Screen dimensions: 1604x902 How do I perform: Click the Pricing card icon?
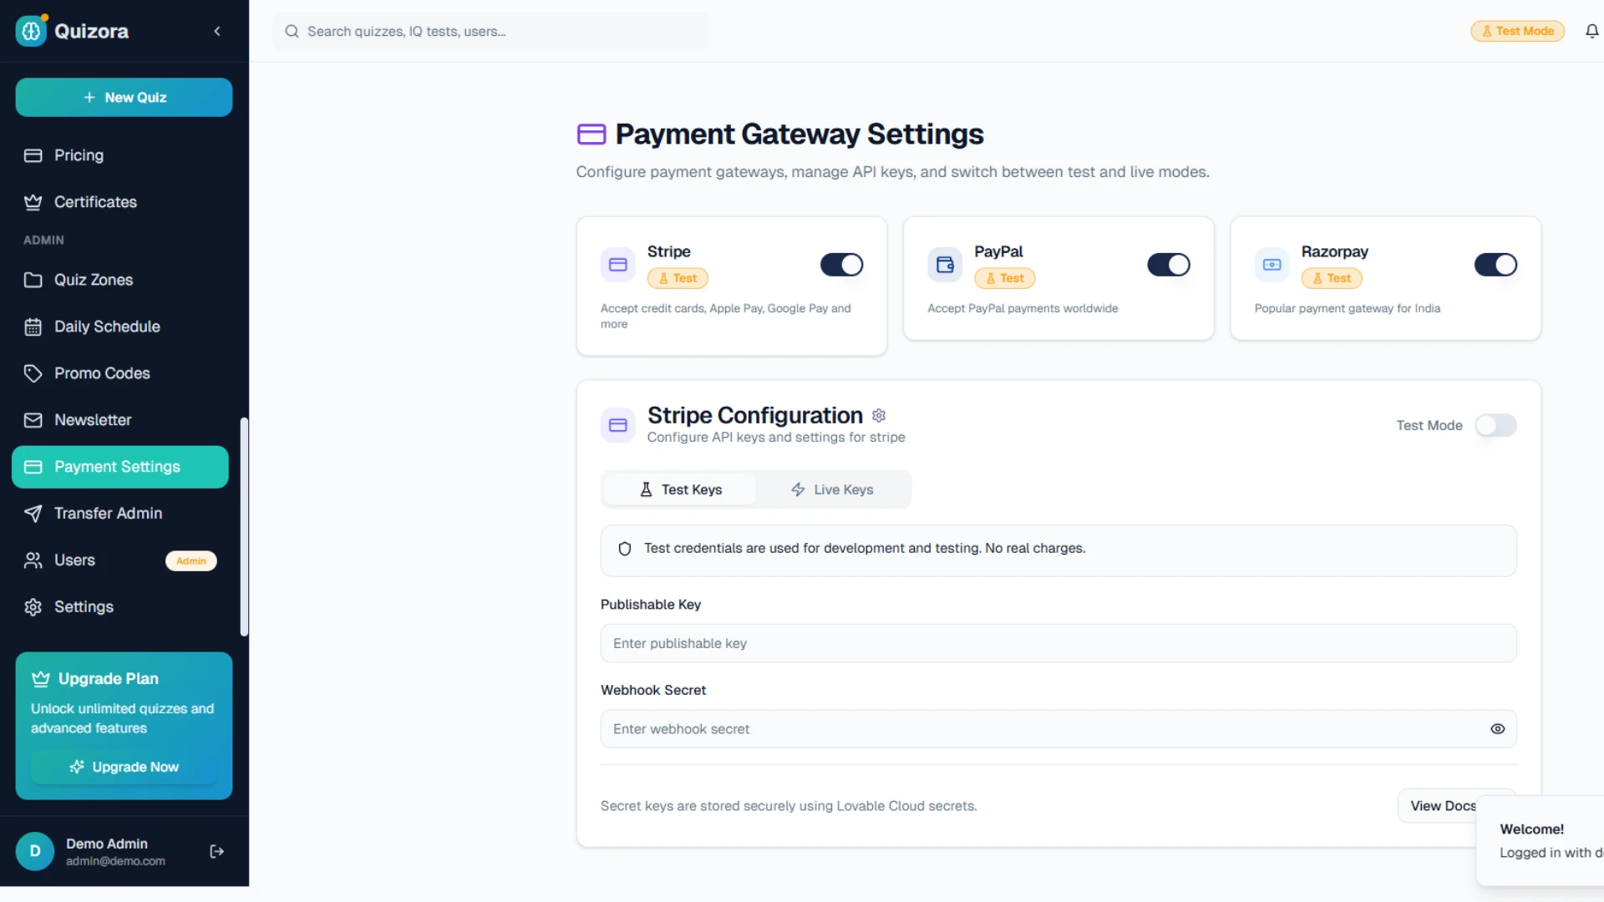tap(33, 155)
